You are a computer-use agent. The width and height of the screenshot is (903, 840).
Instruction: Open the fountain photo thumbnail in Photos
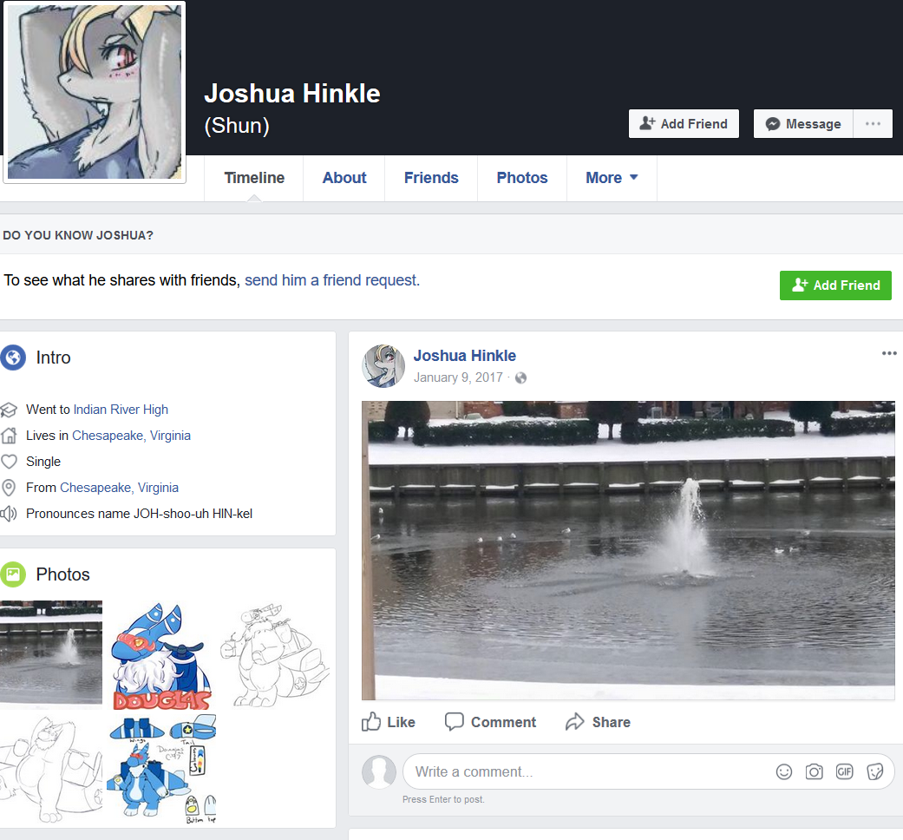(x=50, y=653)
